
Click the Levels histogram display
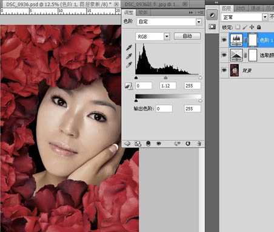pos(168,59)
